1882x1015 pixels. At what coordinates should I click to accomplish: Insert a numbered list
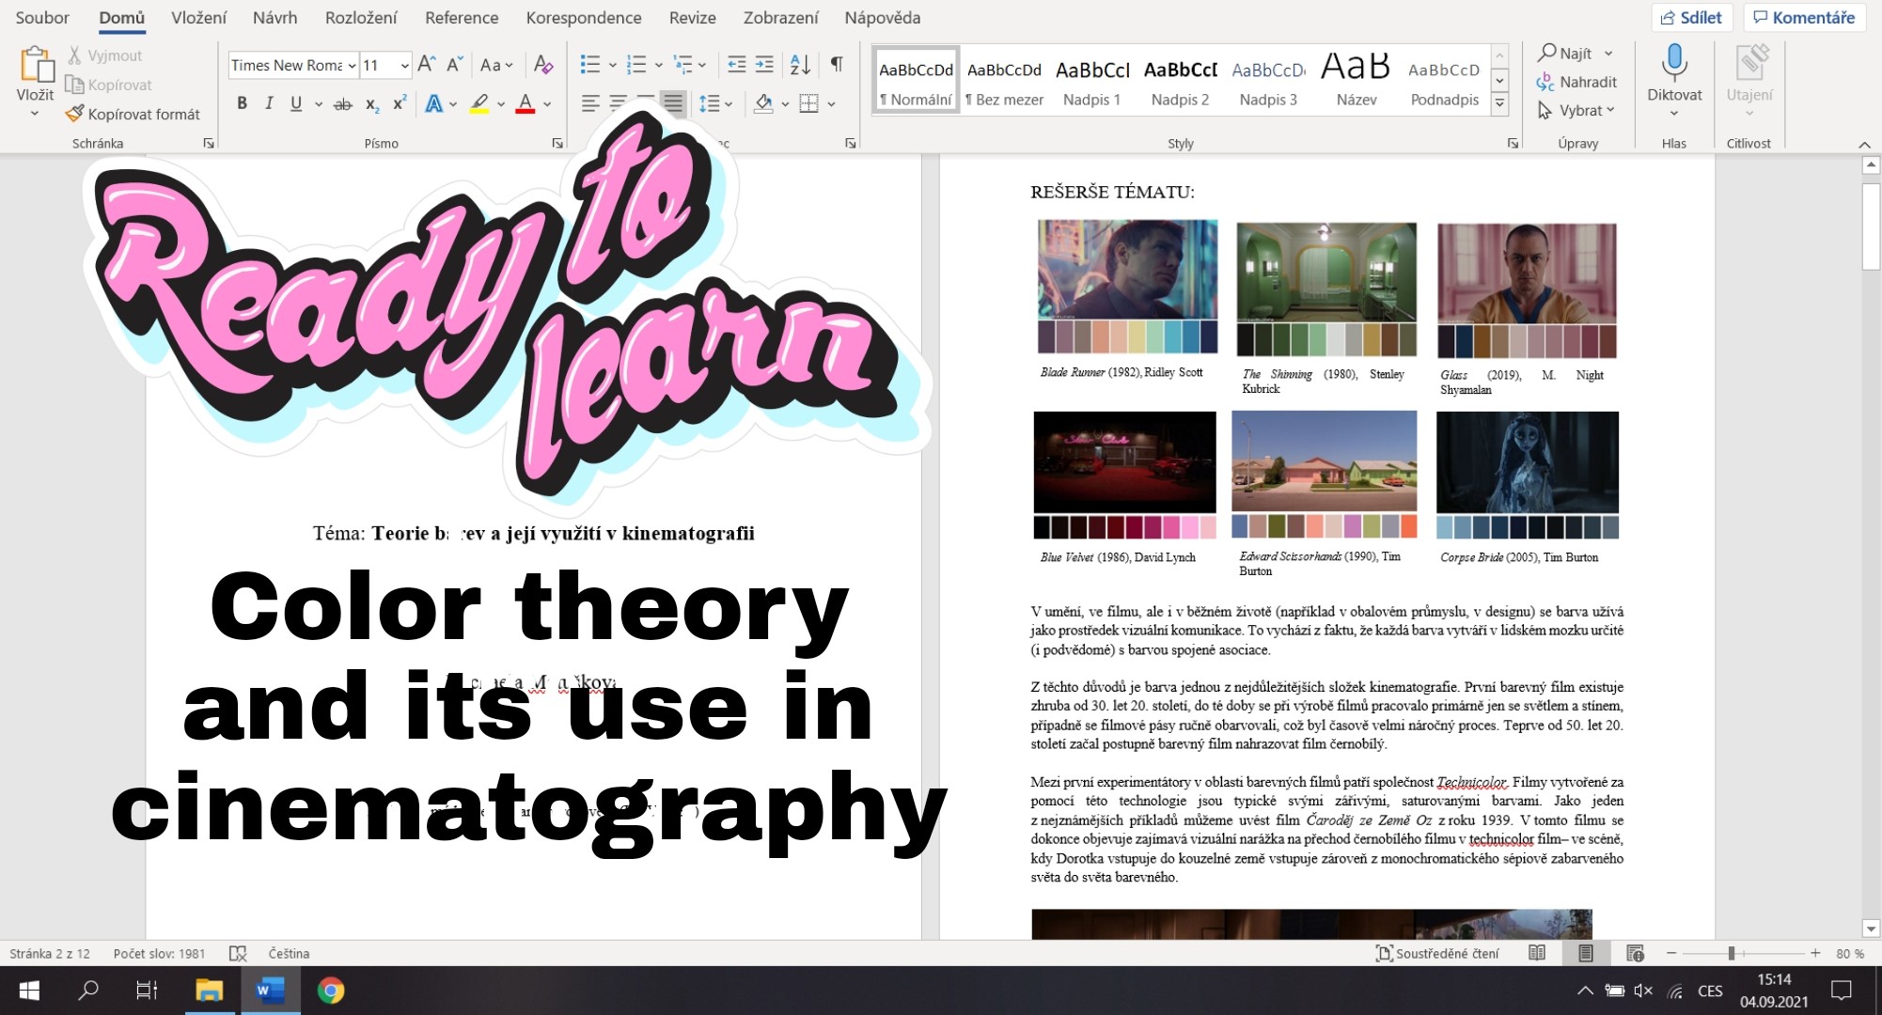(636, 64)
